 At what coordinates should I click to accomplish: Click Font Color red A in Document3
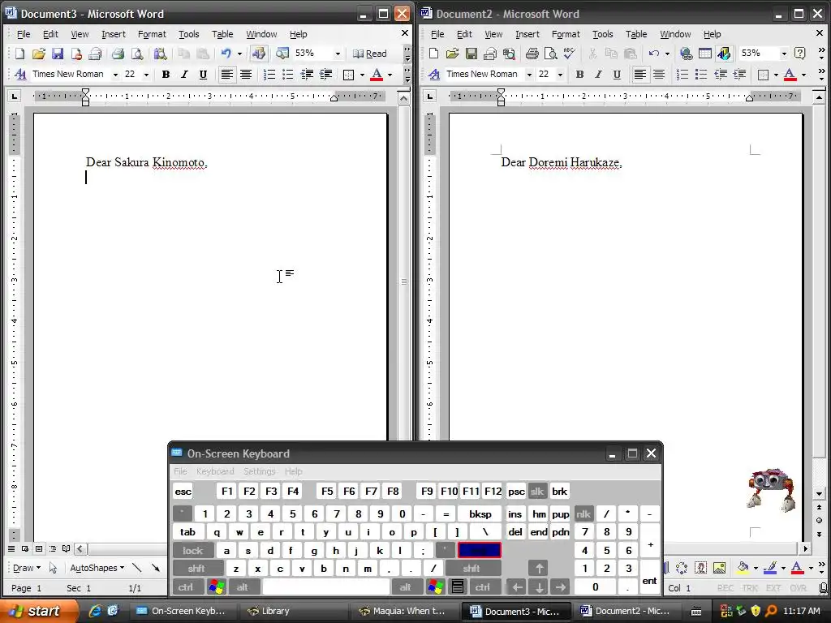[377, 75]
